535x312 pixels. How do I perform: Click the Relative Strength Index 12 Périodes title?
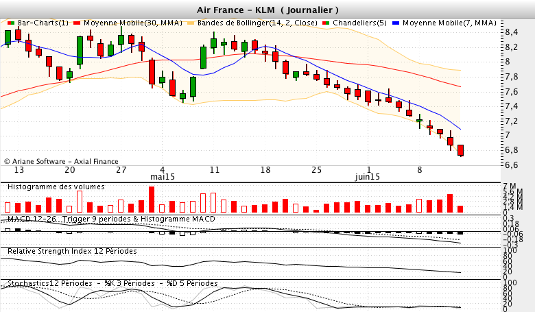pyautogui.click(x=72, y=251)
